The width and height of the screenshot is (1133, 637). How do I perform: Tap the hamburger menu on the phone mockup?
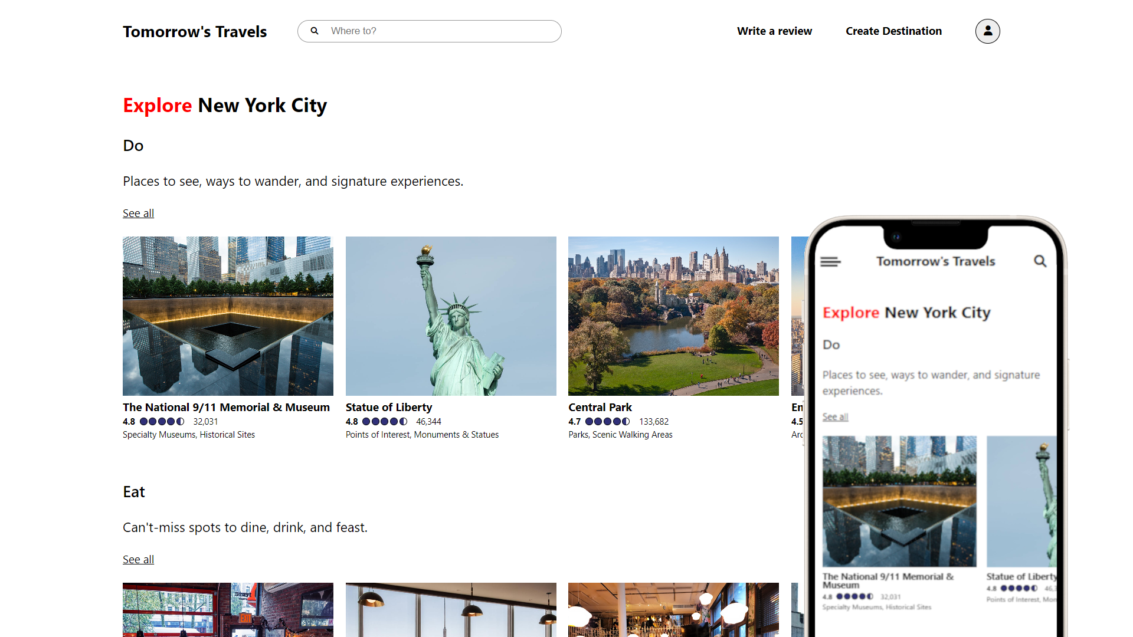point(831,261)
